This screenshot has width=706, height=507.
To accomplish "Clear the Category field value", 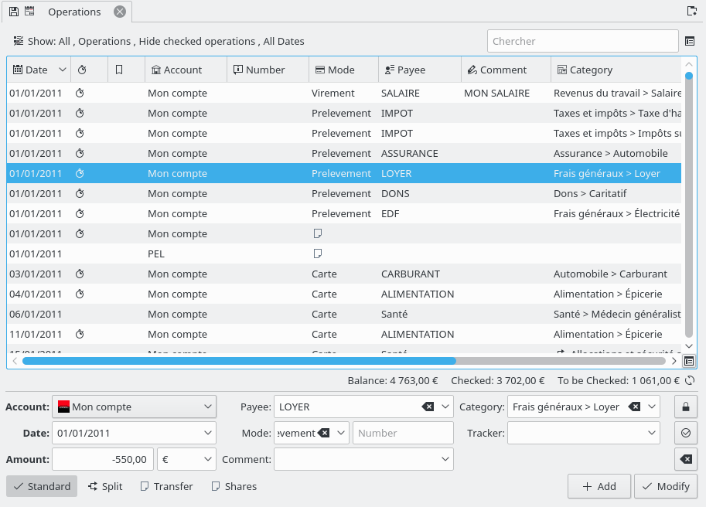I will pyautogui.click(x=634, y=407).
